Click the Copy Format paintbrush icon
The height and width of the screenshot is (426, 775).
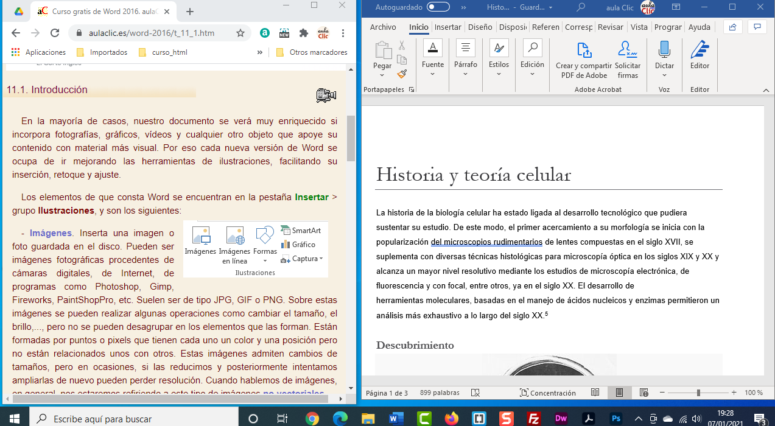point(401,74)
